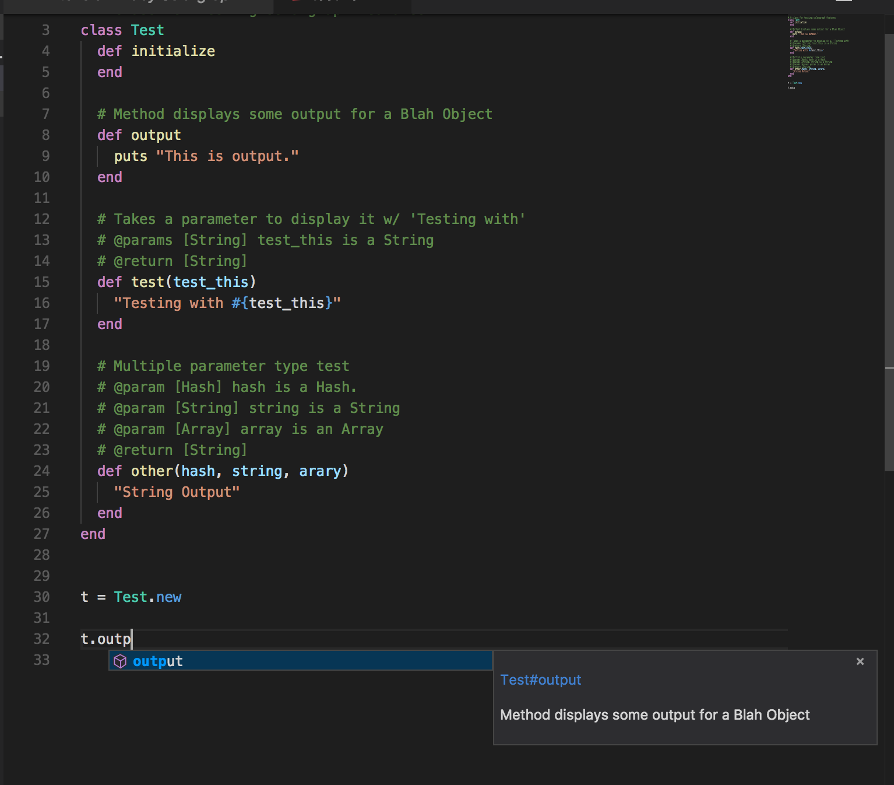894x785 pixels.
Task: Place cursor on the class Test declaration
Action: coord(122,30)
